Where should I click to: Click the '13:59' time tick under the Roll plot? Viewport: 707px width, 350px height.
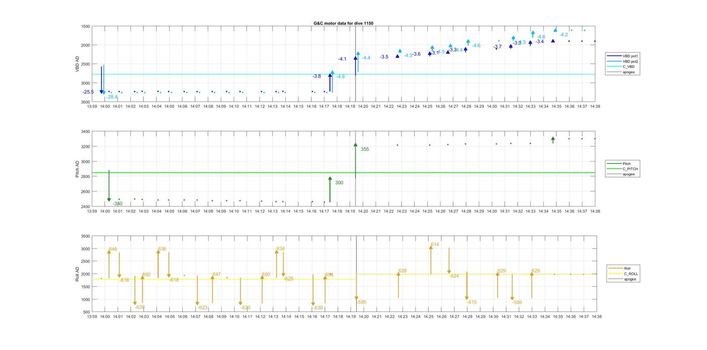click(x=92, y=317)
